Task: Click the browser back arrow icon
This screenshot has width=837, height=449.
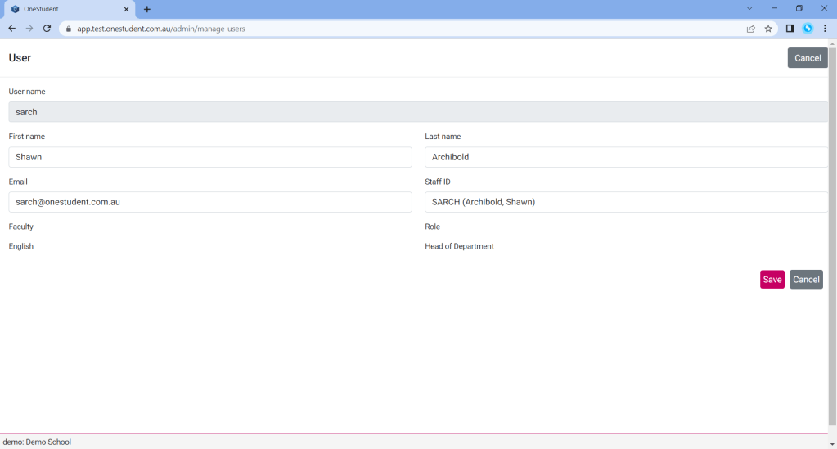Action: pyautogui.click(x=11, y=29)
